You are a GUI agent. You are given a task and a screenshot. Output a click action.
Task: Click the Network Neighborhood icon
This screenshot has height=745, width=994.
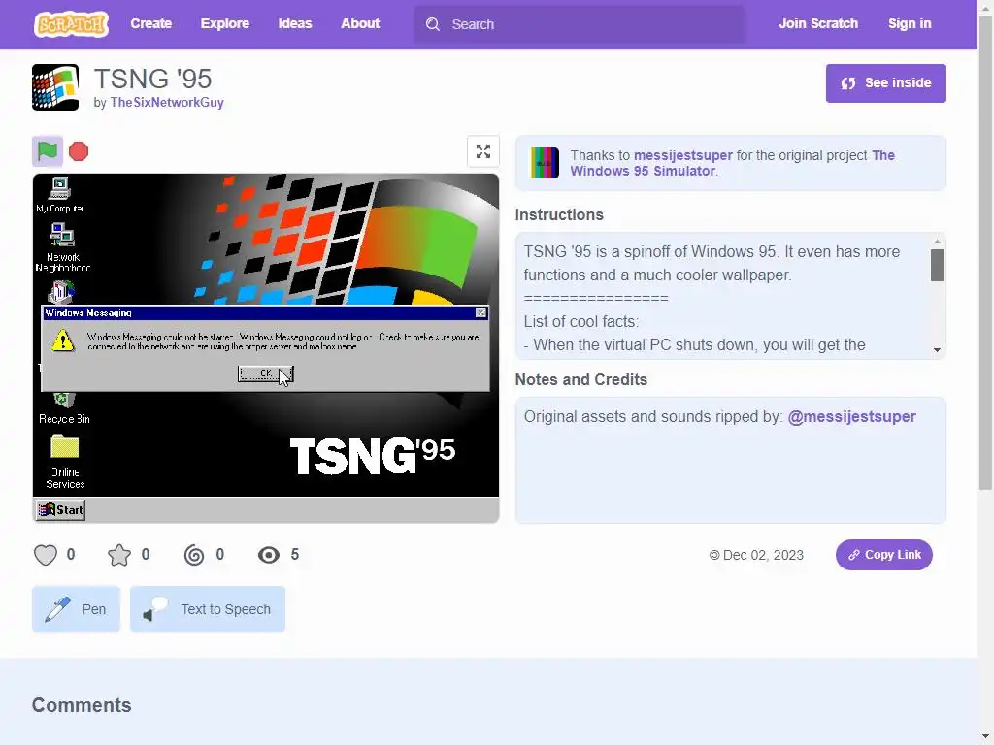tap(62, 247)
